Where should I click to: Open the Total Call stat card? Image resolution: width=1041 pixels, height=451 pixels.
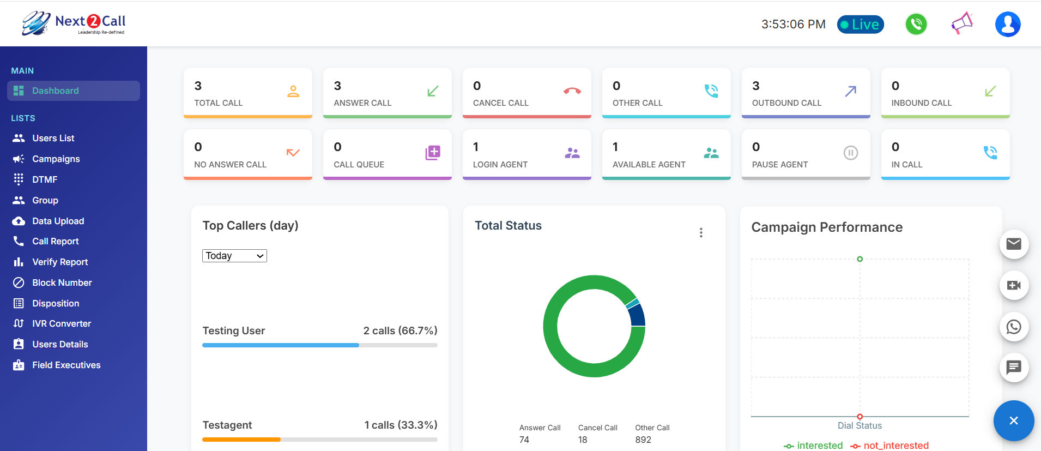tap(247, 93)
